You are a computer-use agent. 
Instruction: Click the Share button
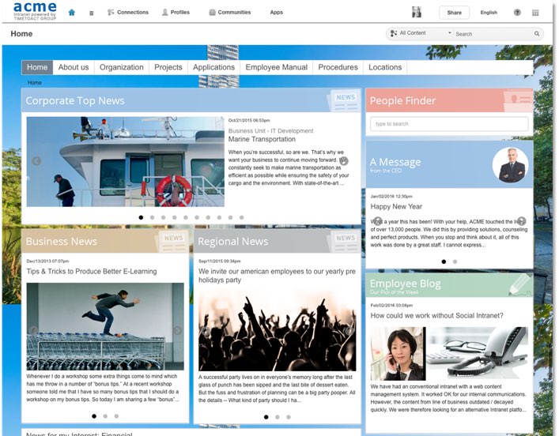click(454, 13)
